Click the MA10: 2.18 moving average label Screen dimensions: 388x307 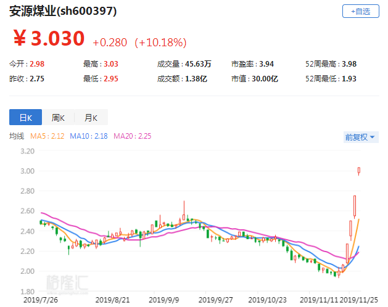(x=89, y=136)
